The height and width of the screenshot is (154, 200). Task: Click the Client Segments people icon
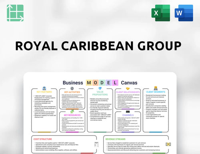(156, 88)
